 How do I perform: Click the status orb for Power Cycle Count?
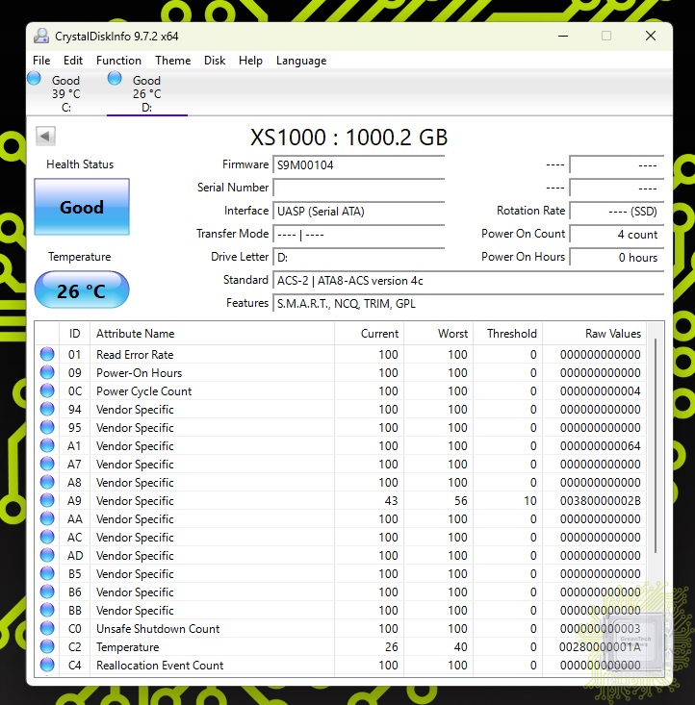(x=47, y=391)
